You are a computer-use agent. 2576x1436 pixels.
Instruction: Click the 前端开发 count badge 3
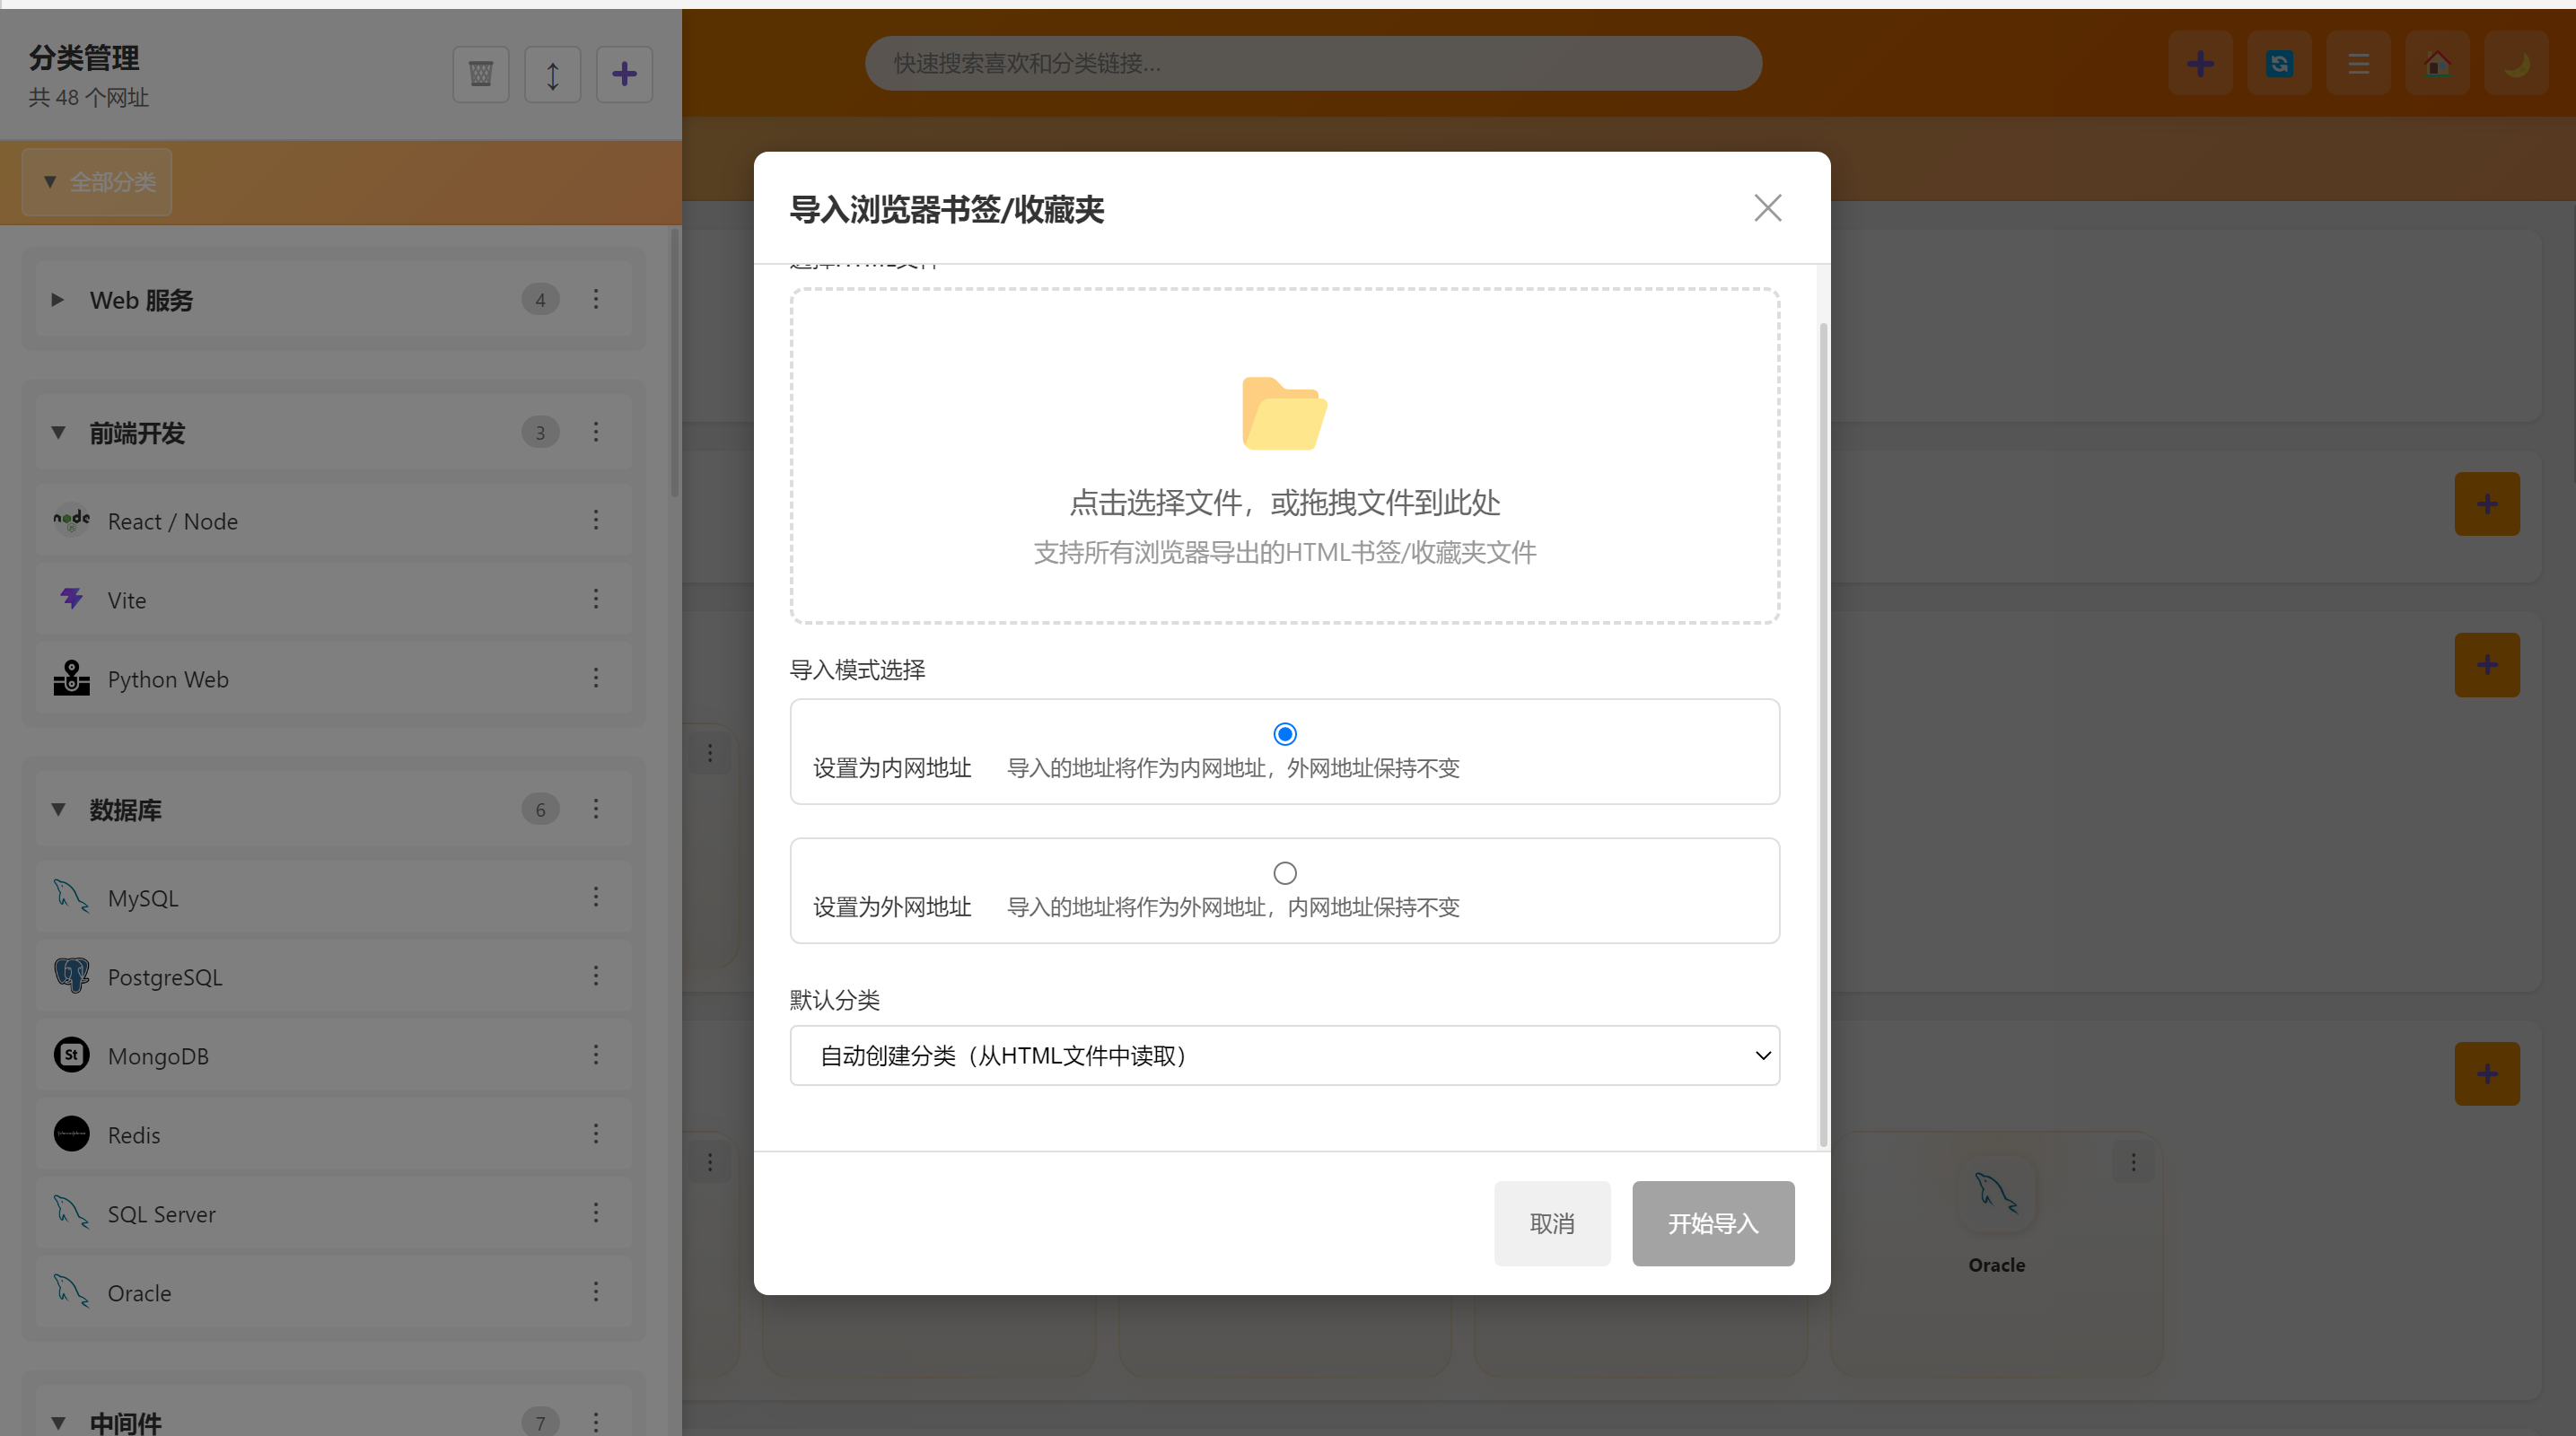[x=540, y=432]
